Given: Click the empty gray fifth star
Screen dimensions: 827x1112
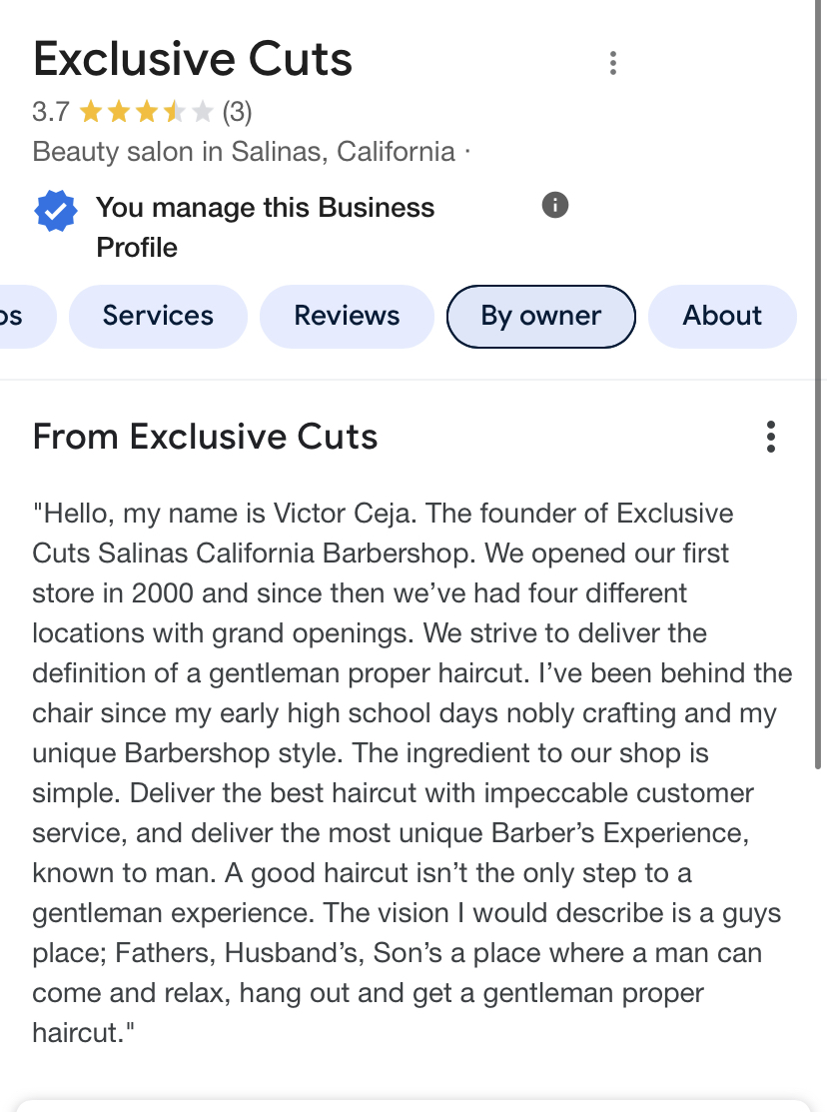Looking at the screenshot, I should pyautogui.click(x=203, y=112).
